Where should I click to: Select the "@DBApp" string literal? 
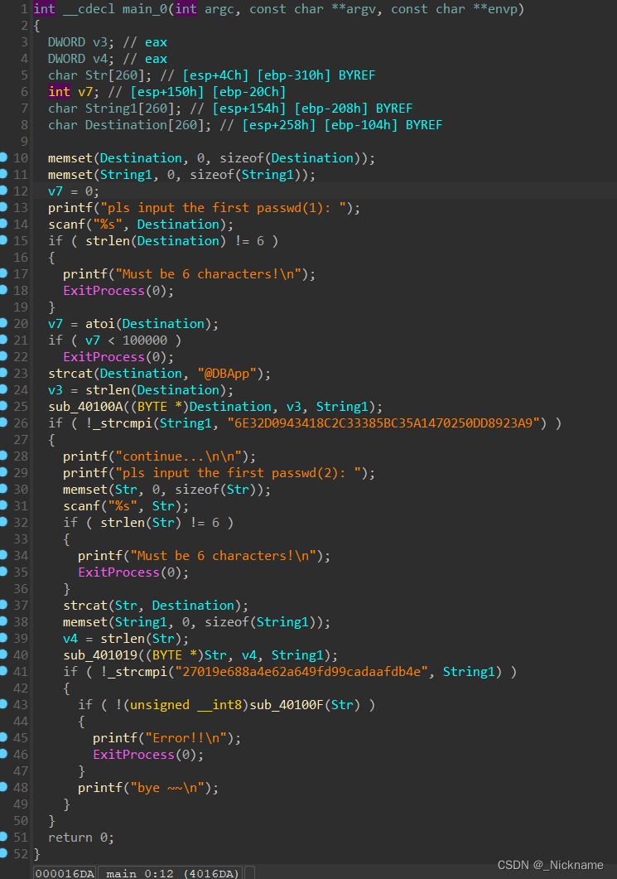point(226,374)
